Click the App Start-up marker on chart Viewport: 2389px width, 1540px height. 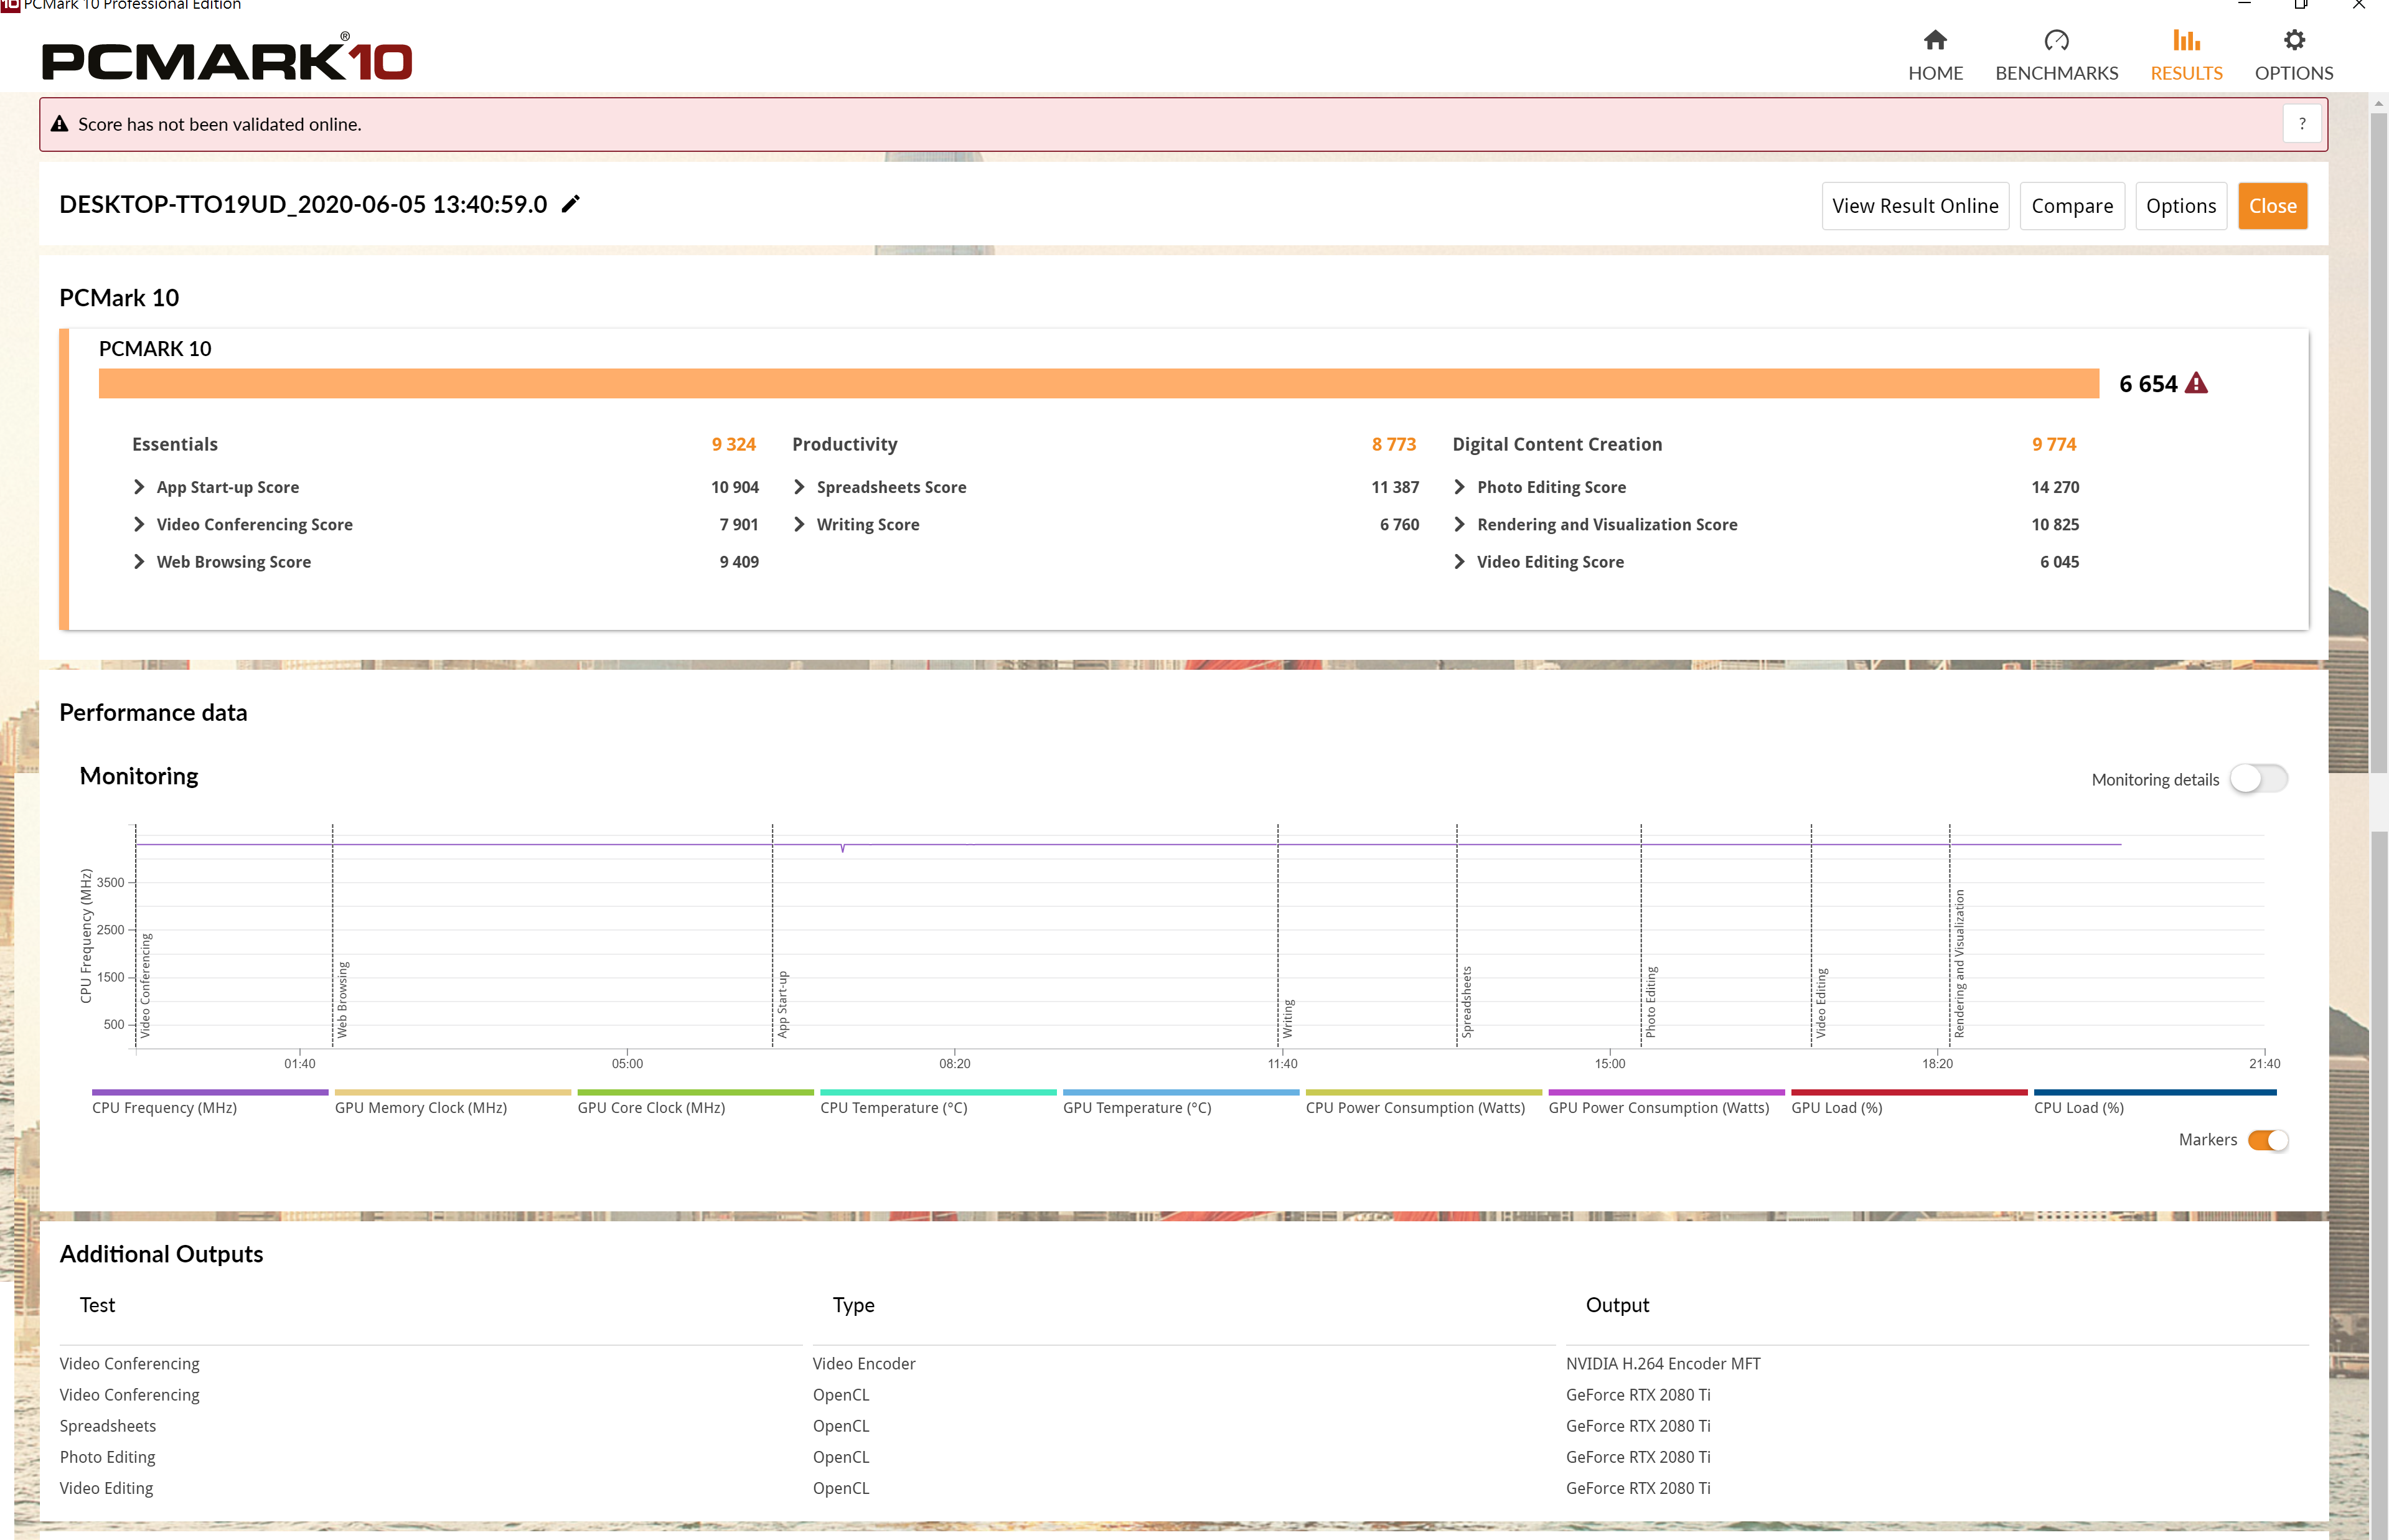click(782, 1003)
